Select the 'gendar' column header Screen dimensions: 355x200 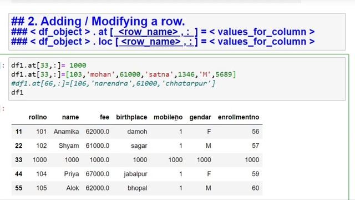(x=200, y=117)
